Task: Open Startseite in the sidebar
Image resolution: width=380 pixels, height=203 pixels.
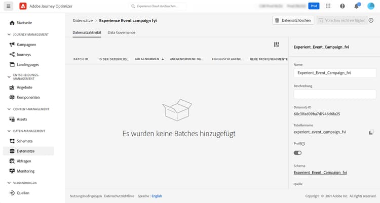Action: pyautogui.click(x=24, y=23)
